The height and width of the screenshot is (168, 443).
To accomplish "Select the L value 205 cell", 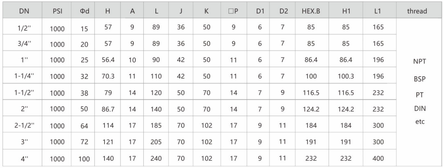I will tap(156, 142).
